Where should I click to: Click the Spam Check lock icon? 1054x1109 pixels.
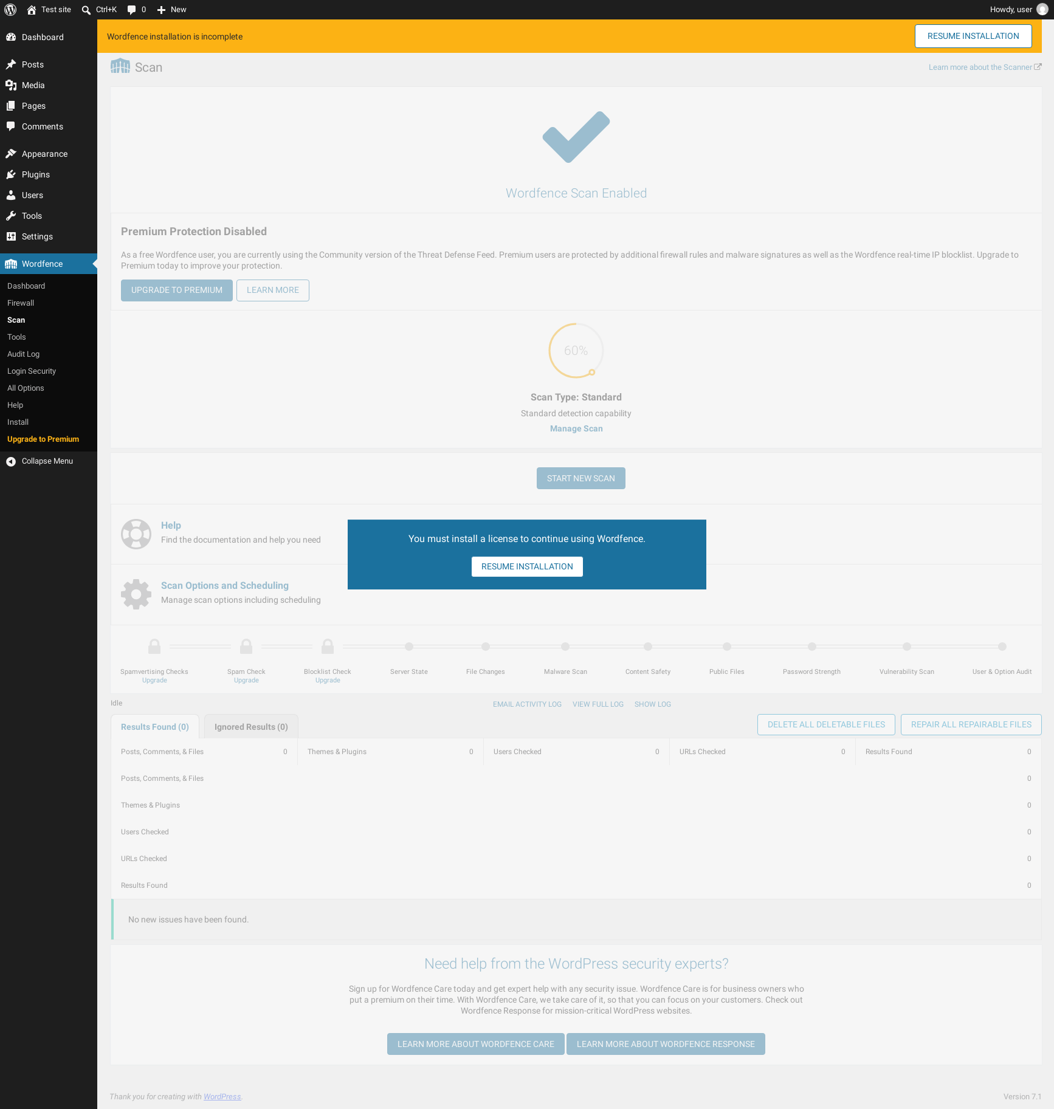[x=246, y=646]
